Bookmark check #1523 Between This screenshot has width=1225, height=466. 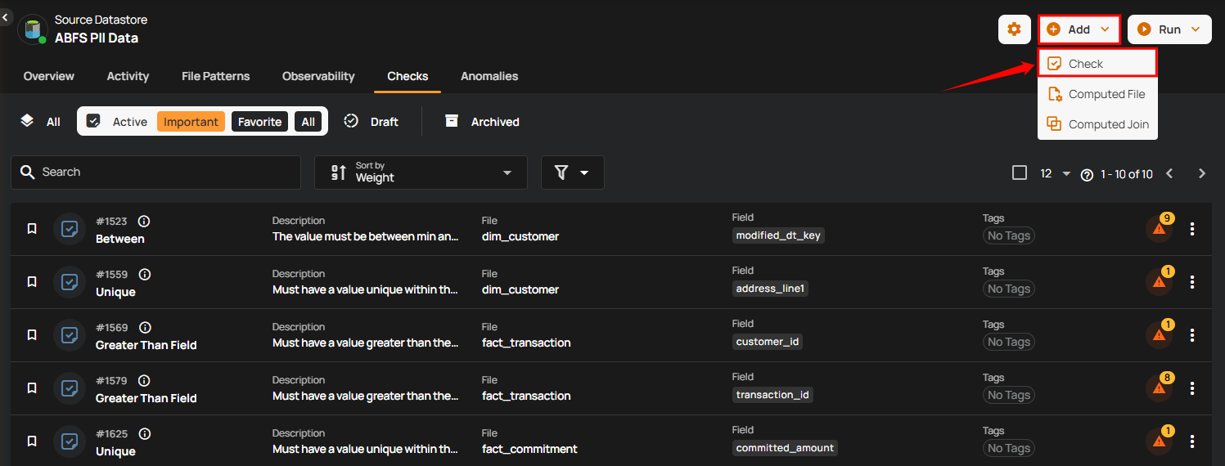pyautogui.click(x=32, y=229)
